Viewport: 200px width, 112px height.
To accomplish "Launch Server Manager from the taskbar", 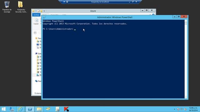I will [x=12, y=109].
